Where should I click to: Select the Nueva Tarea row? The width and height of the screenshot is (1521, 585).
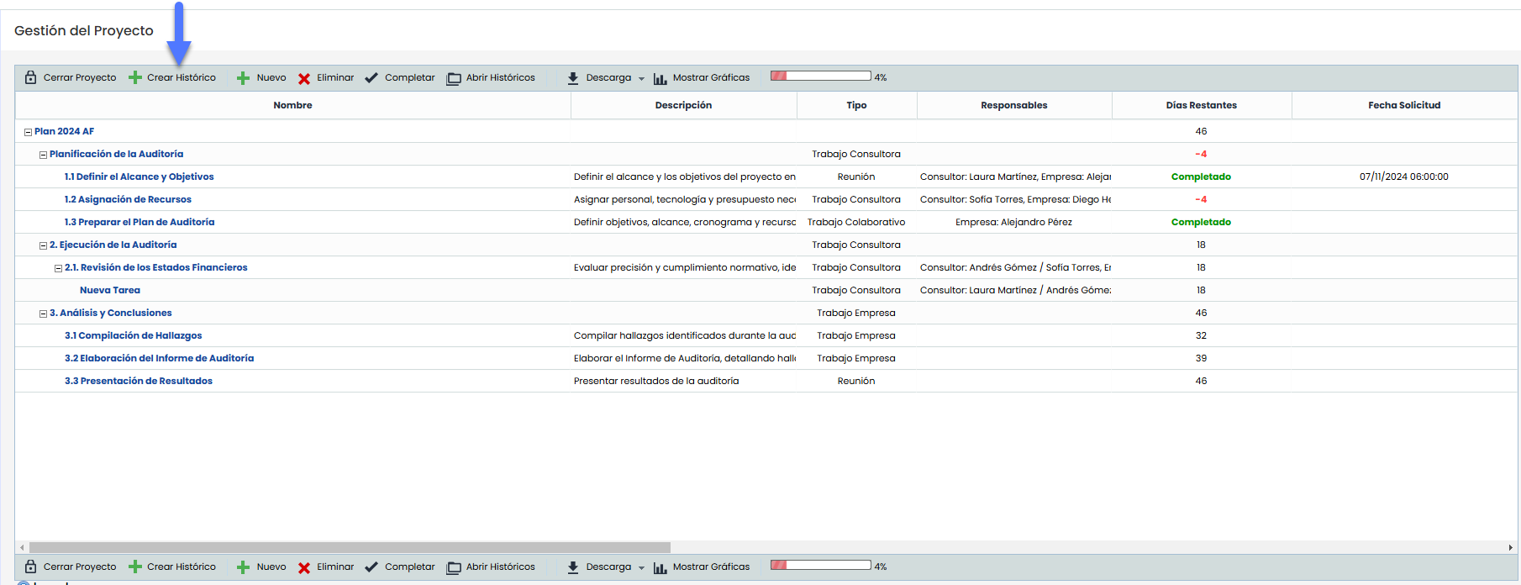coord(110,290)
